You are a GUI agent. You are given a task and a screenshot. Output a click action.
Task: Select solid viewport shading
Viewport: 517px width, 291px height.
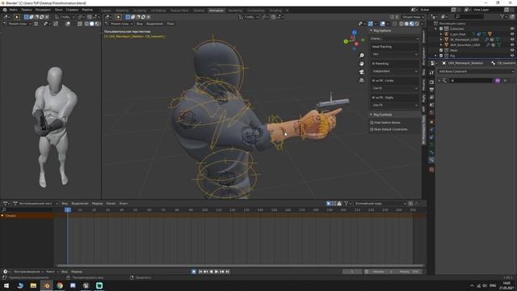(x=406, y=23)
